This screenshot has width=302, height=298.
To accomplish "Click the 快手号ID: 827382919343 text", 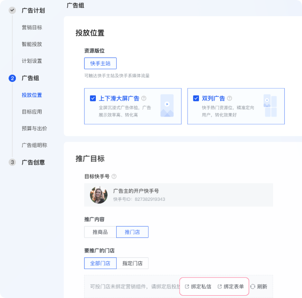I will click(139, 199).
